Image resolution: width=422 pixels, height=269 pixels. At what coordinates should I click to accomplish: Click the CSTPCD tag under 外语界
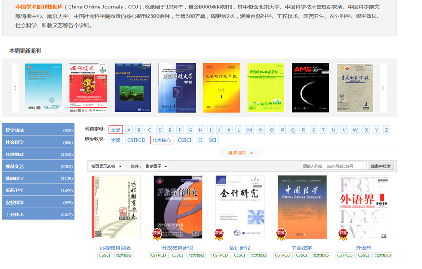[x=345, y=255]
